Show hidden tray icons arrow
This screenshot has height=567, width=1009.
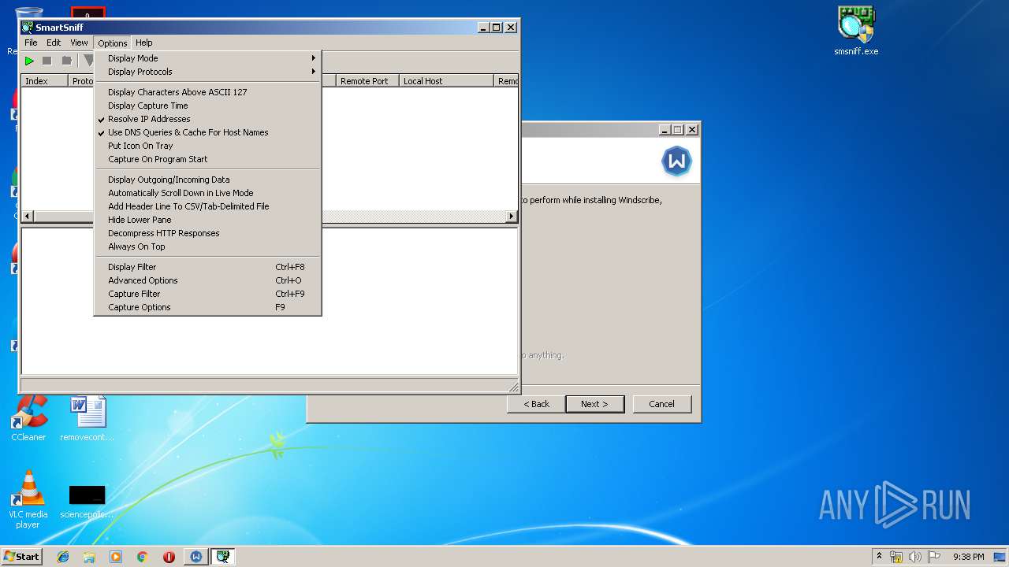[x=879, y=557]
